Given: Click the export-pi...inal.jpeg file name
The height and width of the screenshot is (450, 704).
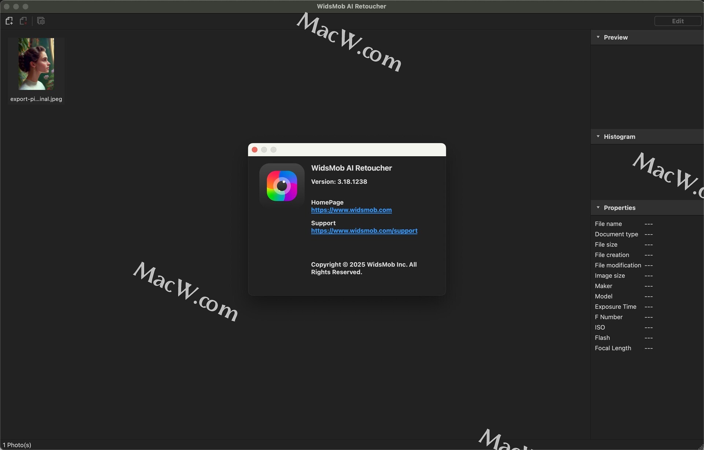Looking at the screenshot, I should pyautogui.click(x=36, y=99).
